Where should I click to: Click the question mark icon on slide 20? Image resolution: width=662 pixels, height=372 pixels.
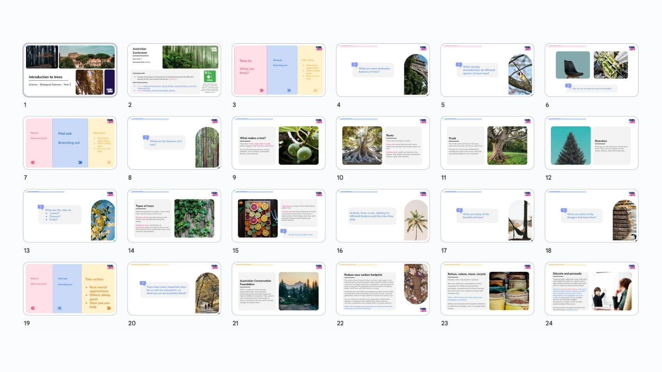pos(143,283)
